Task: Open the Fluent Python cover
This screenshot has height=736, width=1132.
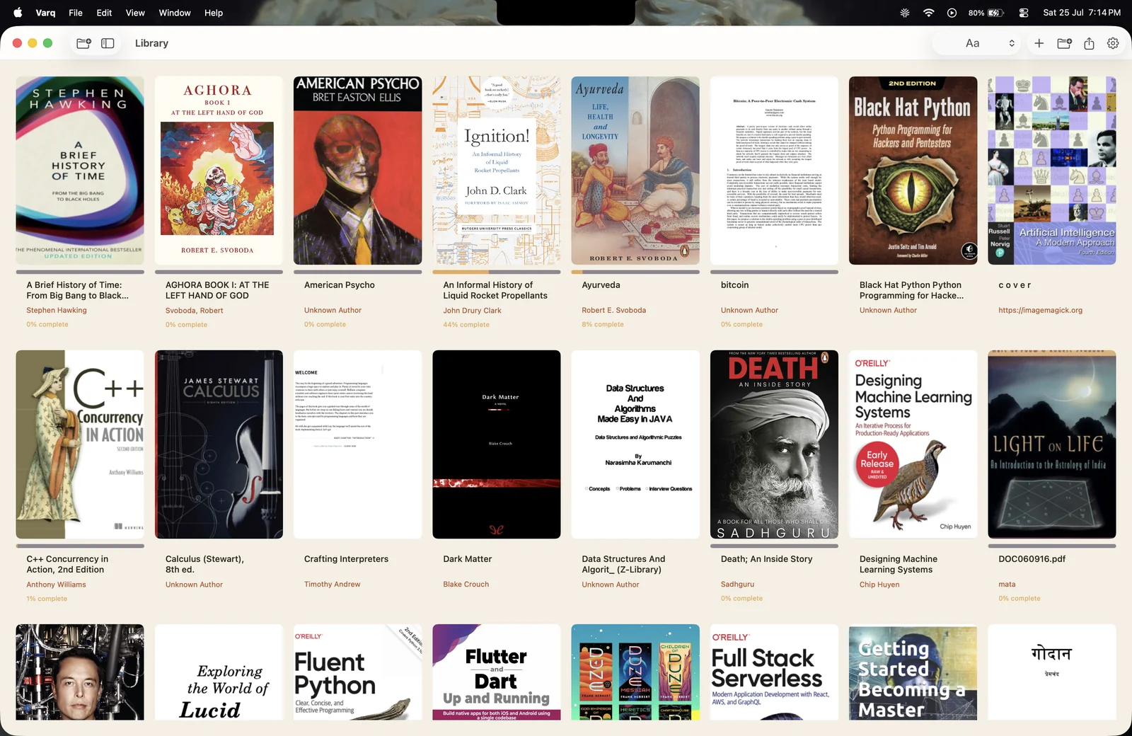Action: (x=357, y=672)
